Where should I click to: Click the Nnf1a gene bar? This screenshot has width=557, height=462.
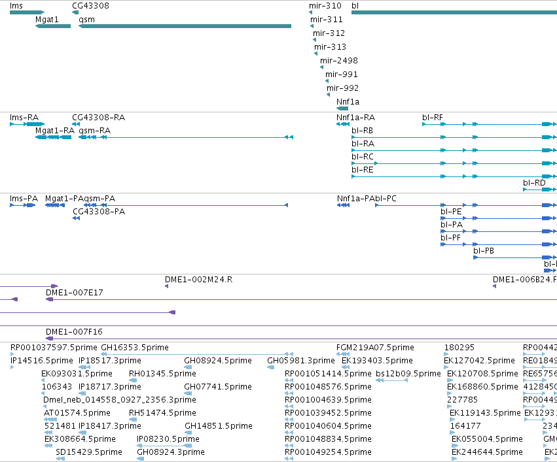click(342, 108)
